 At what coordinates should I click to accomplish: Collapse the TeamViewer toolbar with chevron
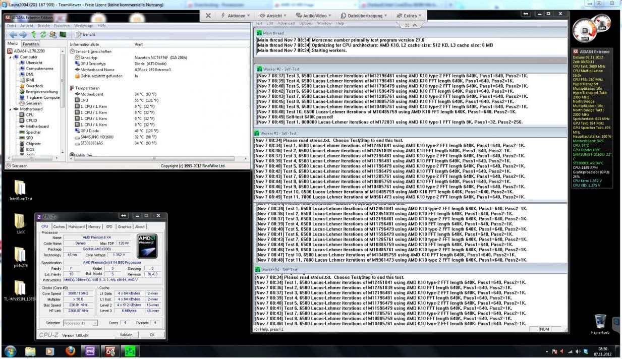point(415,25)
